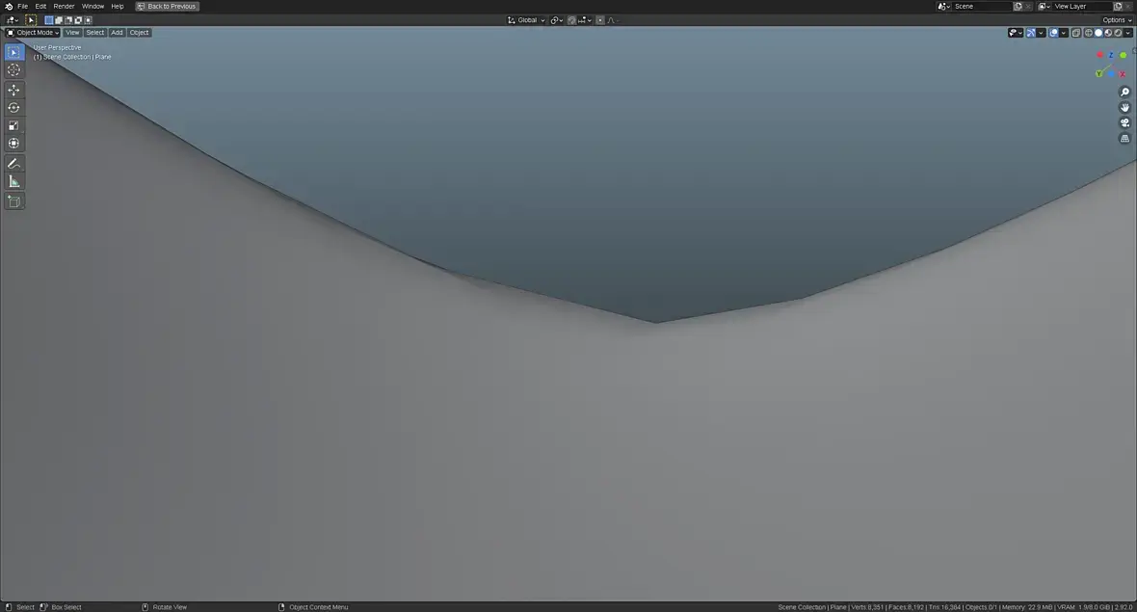This screenshot has height=612, width=1137.
Task: Toggle Show Gizmo button
Action: [x=1030, y=33]
